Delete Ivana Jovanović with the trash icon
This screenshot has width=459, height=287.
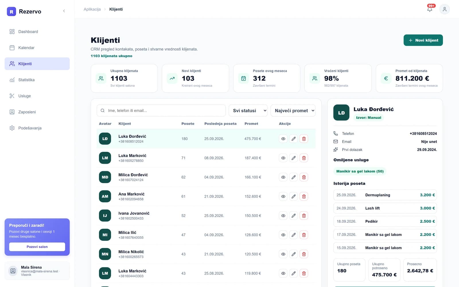304,216
